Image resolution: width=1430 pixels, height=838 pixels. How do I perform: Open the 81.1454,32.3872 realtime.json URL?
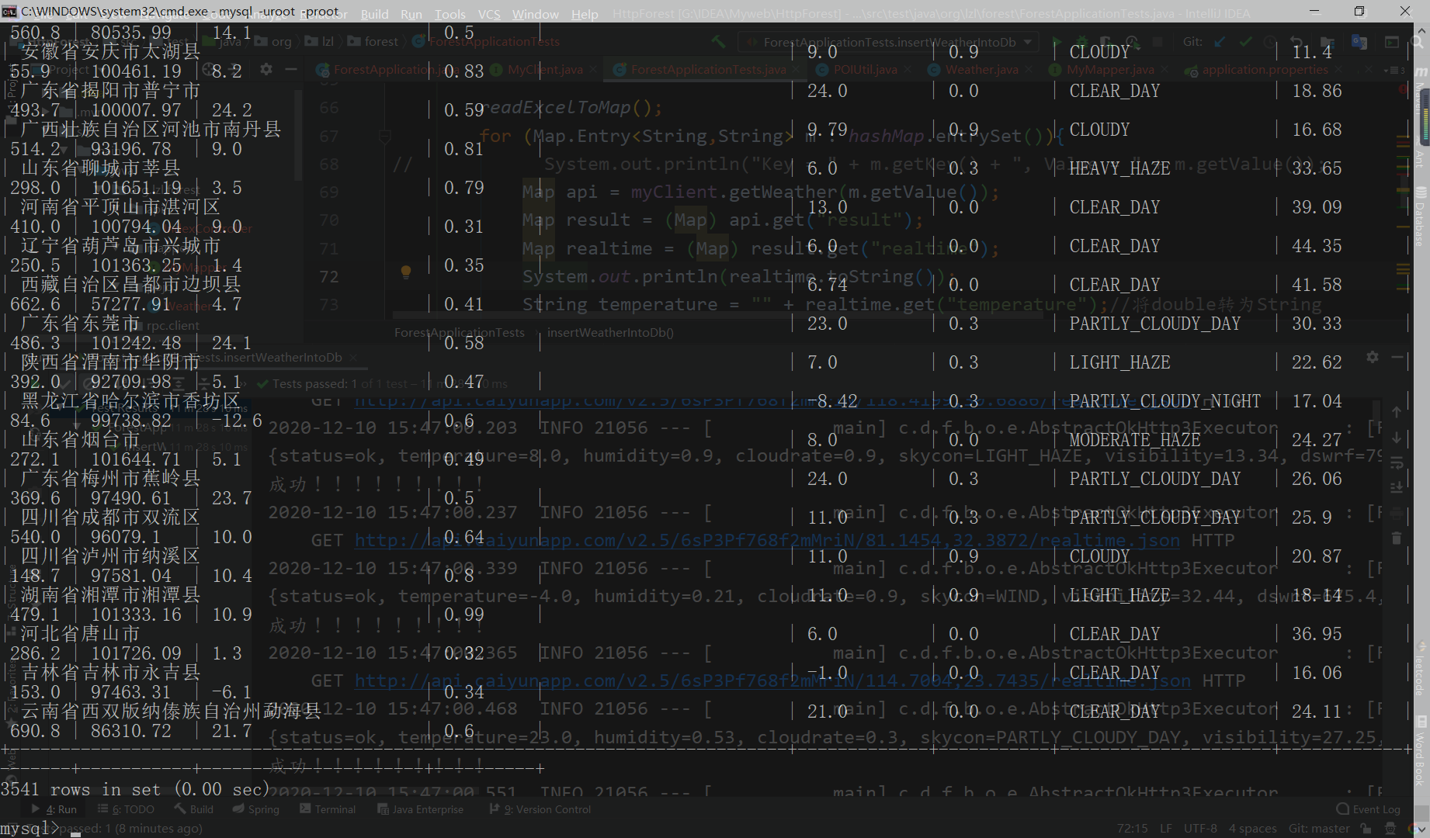767,540
